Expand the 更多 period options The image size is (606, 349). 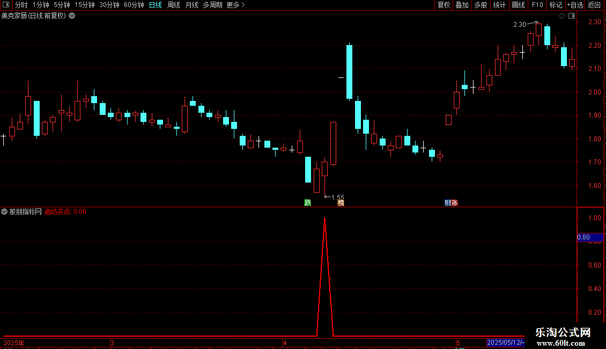pyautogui.click(x=235, y=5)
